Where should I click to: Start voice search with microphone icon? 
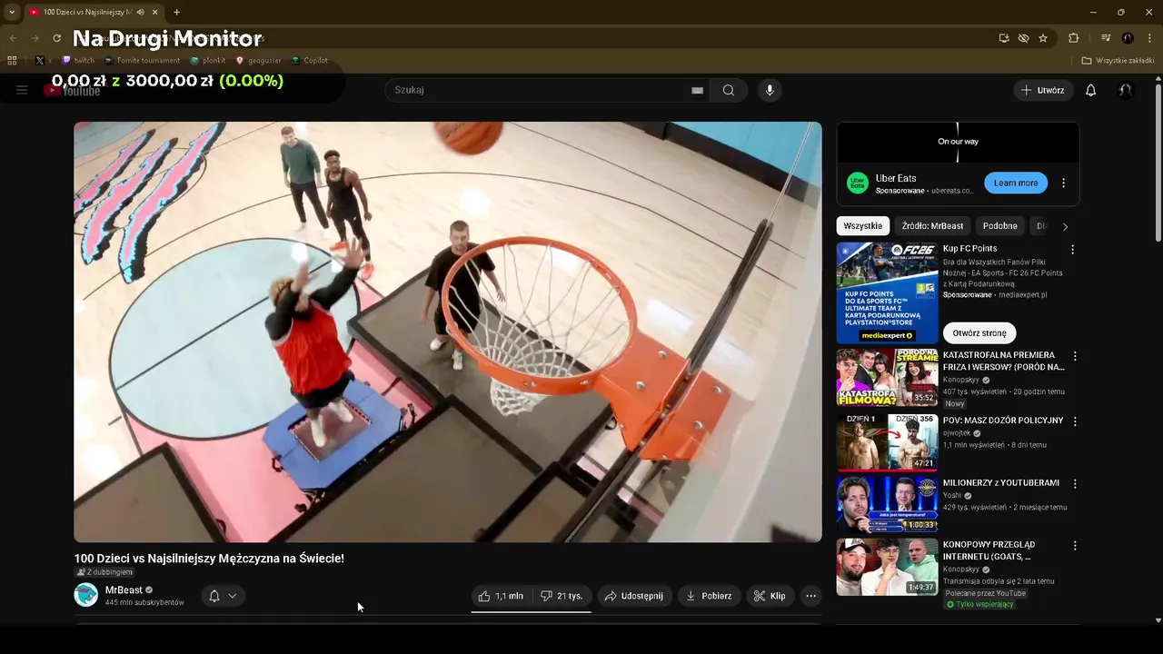(770, 90)
